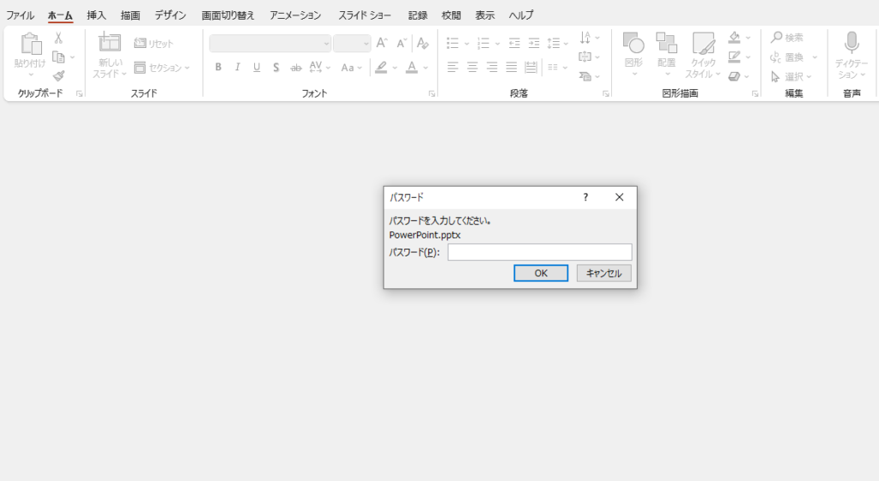This screenshot has height=481, width=879.
Task: Click the Bullets list icon
Action: click(x=452, y=43)
